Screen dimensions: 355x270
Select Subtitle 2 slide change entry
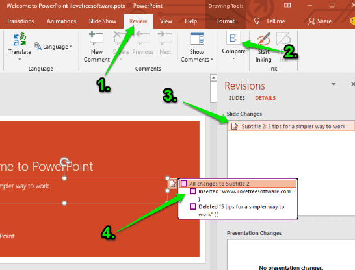291,126
